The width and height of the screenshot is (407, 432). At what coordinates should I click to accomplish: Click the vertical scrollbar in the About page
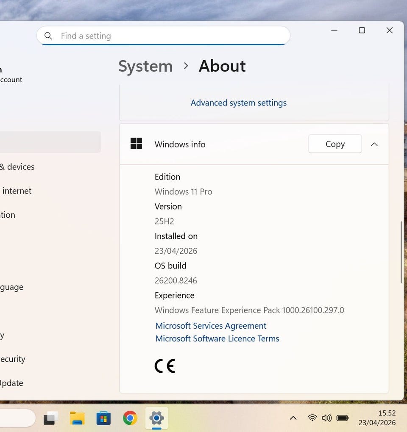pyautogui.click(x=401, y=252)
